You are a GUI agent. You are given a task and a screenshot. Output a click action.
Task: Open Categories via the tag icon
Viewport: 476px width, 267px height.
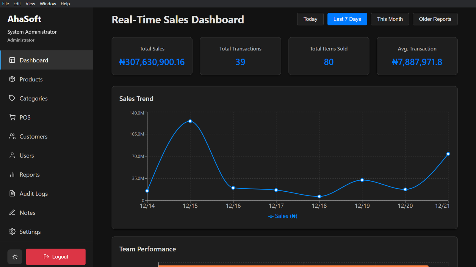pyautogui.click(x=12, y=98)
